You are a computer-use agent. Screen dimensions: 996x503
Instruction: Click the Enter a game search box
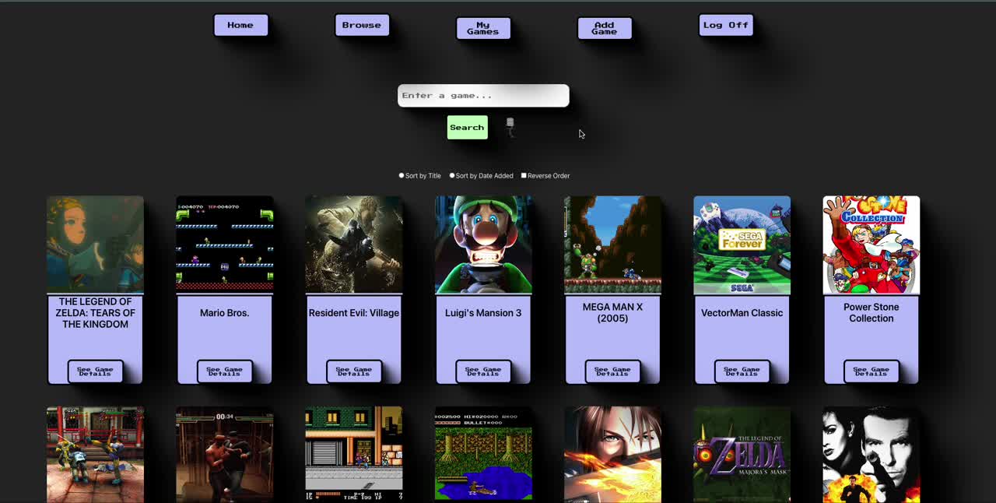pyautogui.click(x=483, y=95)
